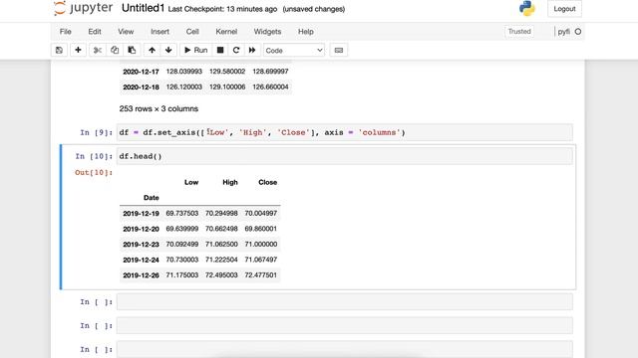Viewport: 638px width, 358px height.
Task: Click the 253 rows × 3 columns summary
Action: tap(159, 108)
